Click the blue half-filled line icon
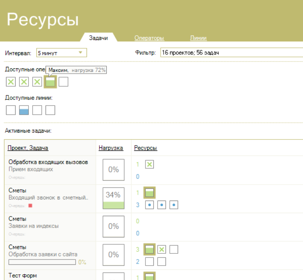The height and width of the screenshot is (280, 303). click(x=24, y=110)
